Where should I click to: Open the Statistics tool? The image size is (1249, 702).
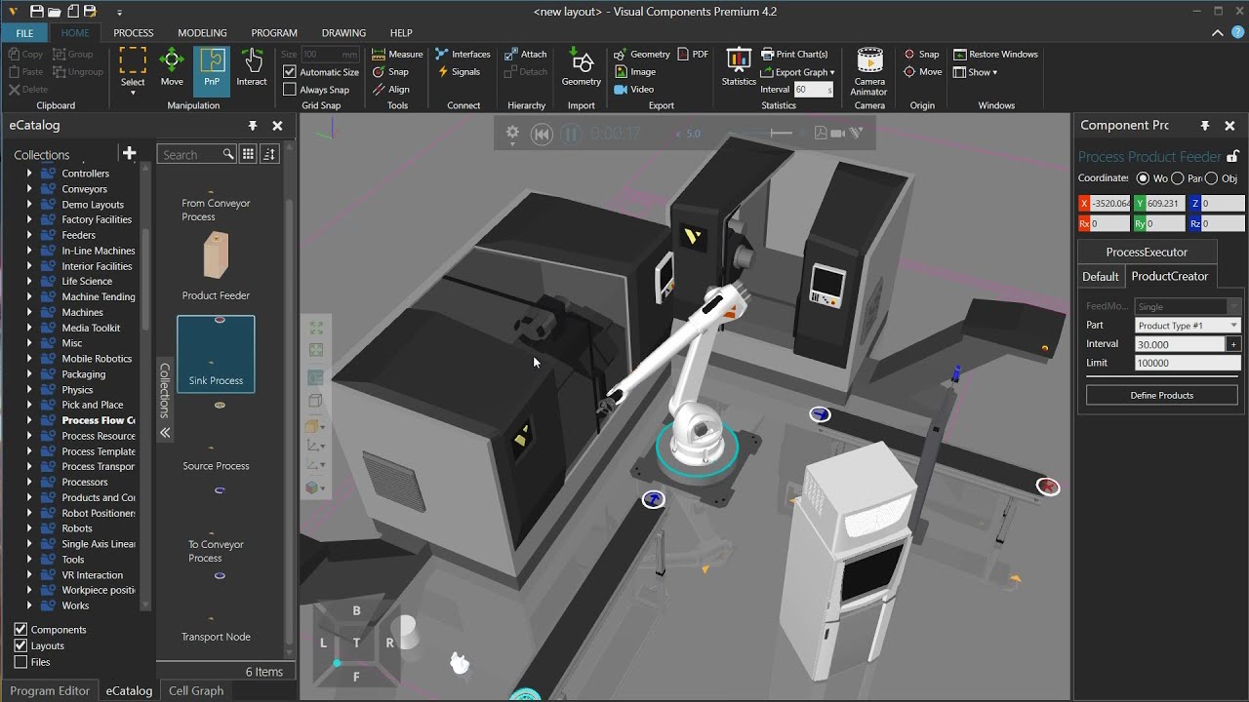click(739, 67)
